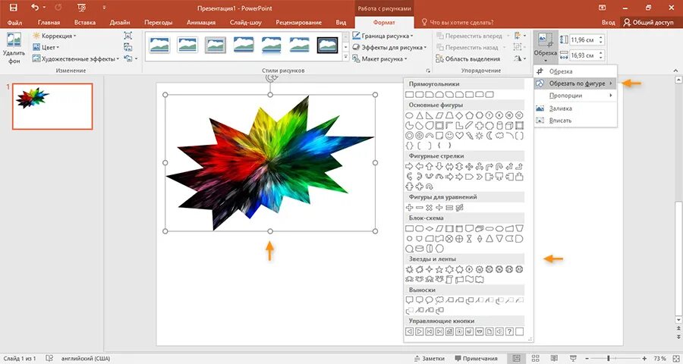The width and height of the screenshot is (683, 364).
Task: Toggle the Заметки notes pane
Action: (429, 359)
